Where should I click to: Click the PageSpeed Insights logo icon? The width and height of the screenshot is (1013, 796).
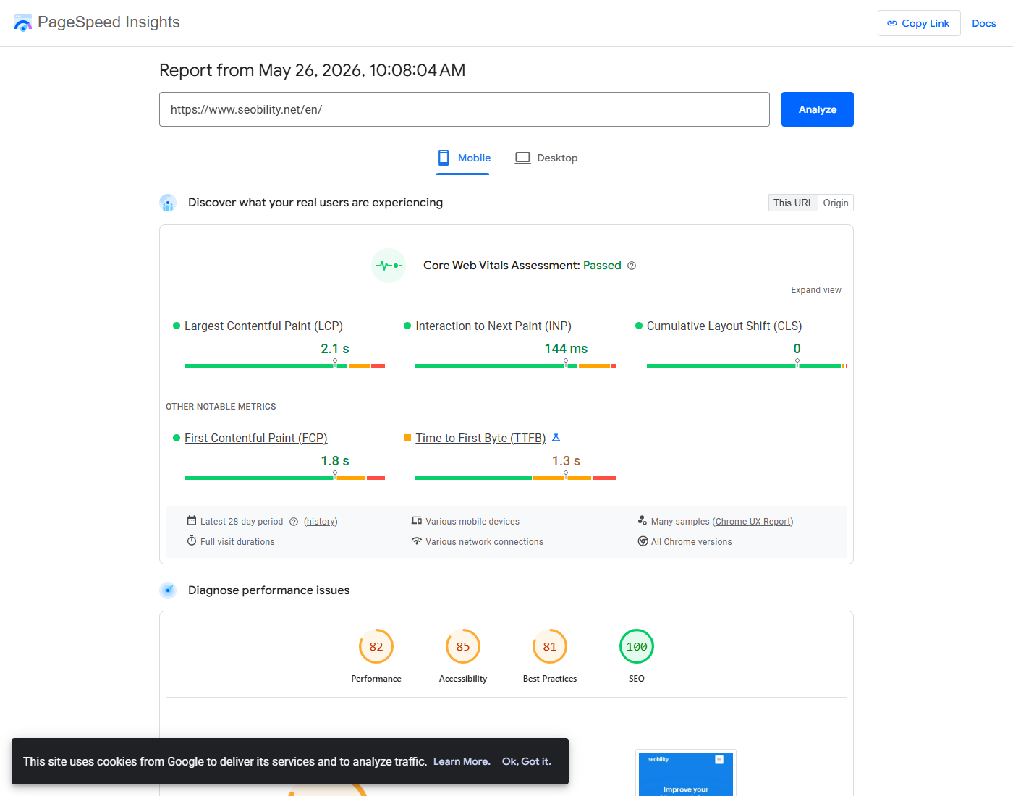23,22
